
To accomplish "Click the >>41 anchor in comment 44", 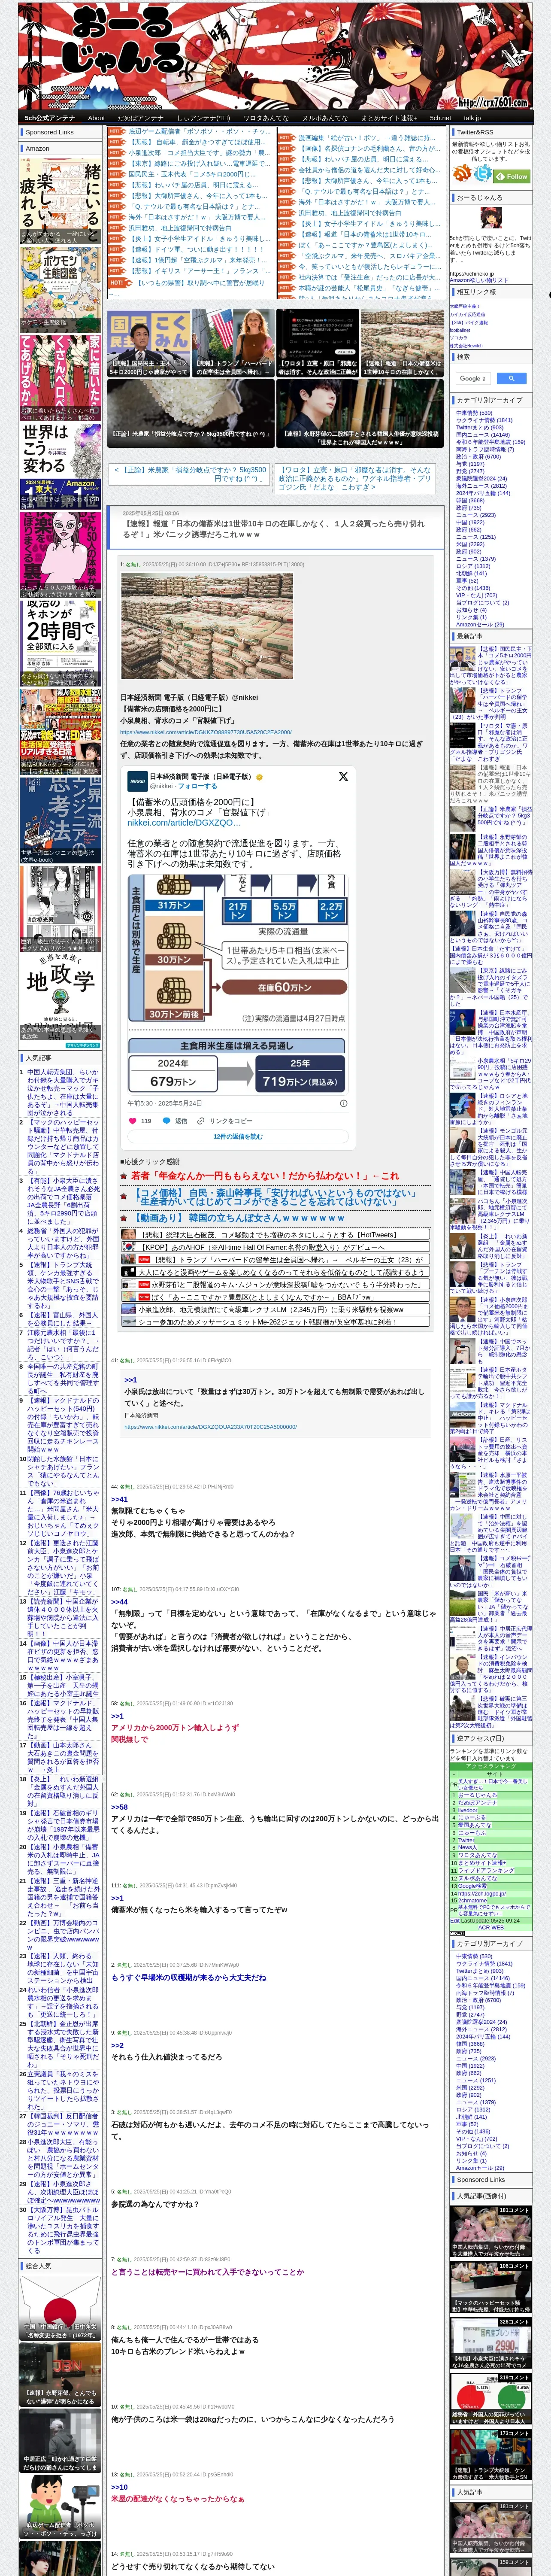I will pyautogui.click(x=119, y=1499).
